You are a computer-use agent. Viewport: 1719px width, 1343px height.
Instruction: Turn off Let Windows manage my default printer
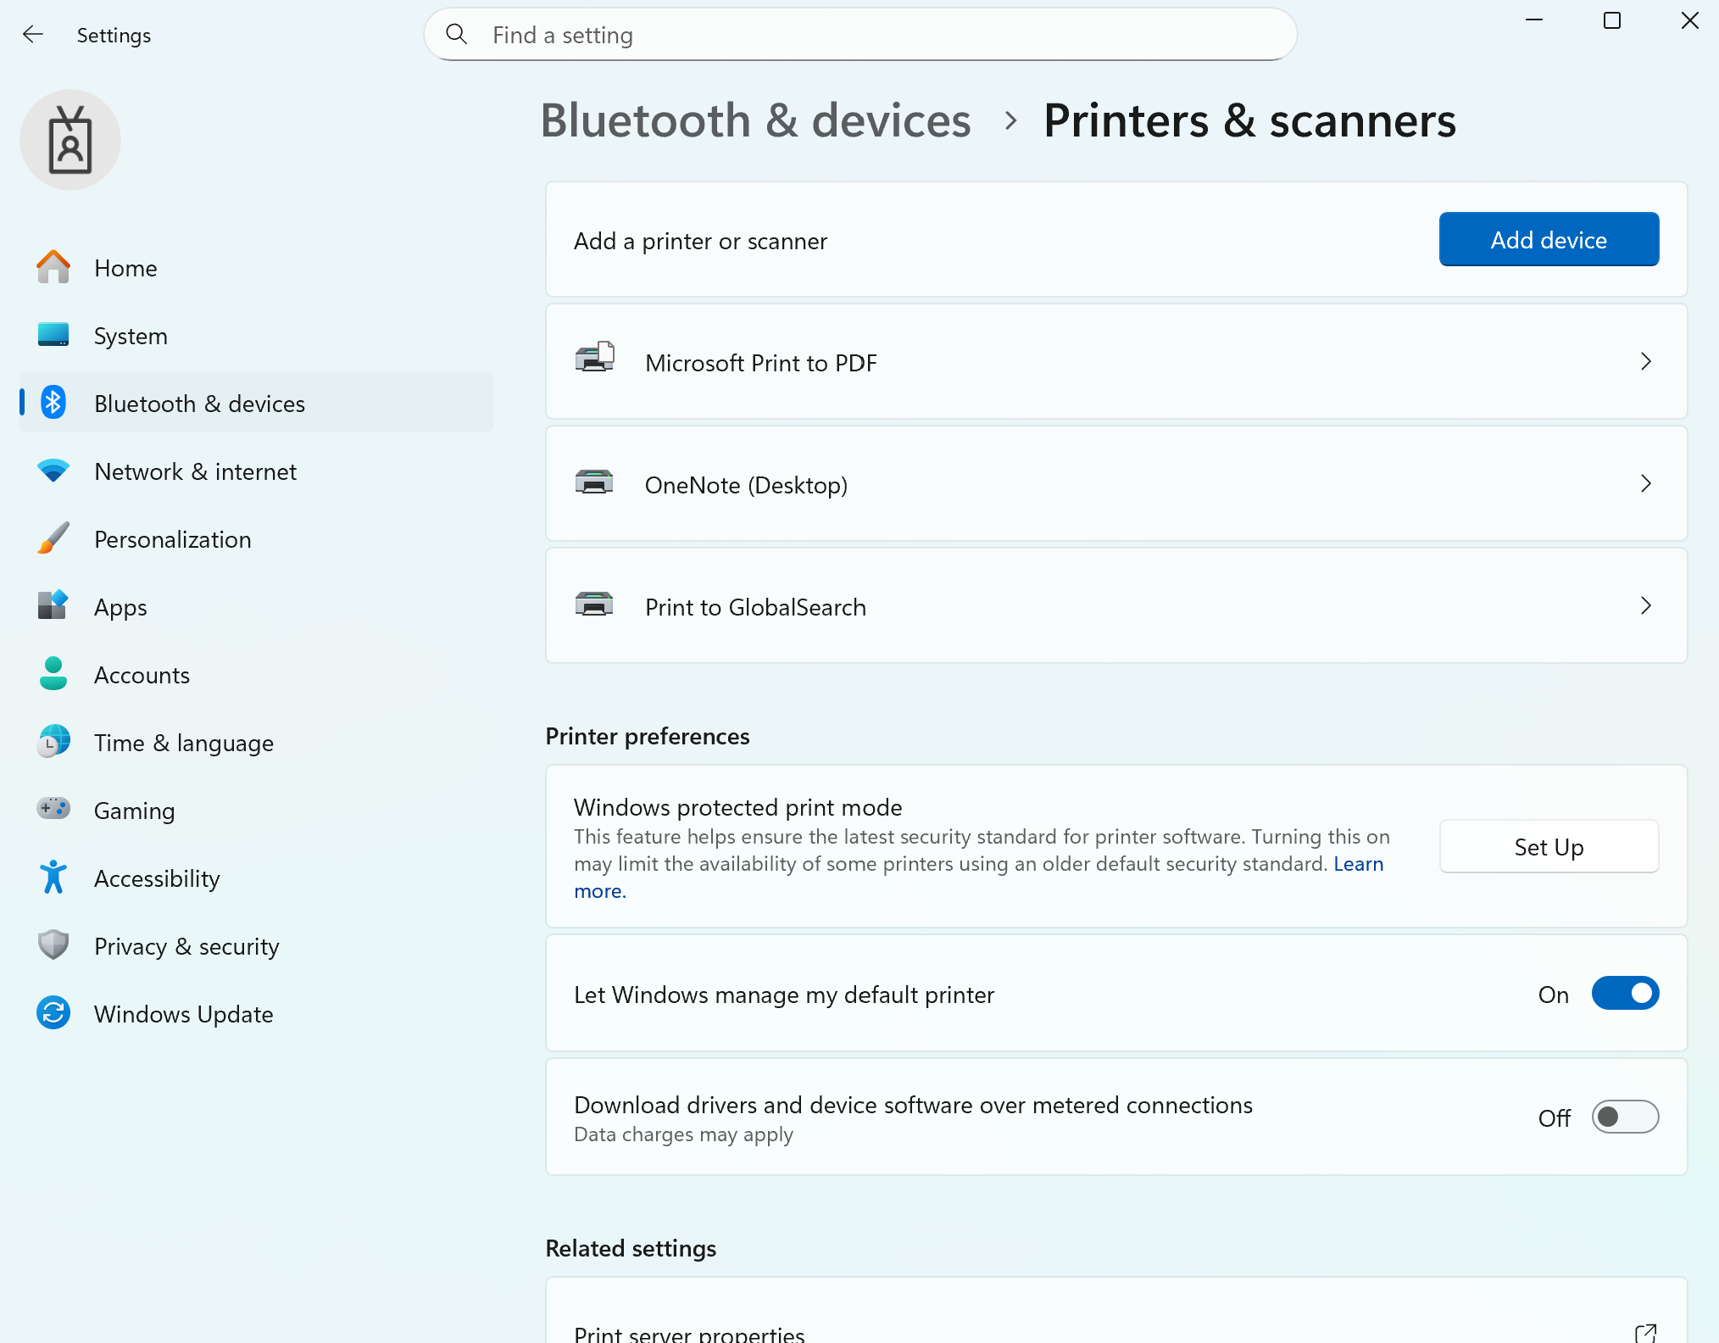click(1625, 993)
